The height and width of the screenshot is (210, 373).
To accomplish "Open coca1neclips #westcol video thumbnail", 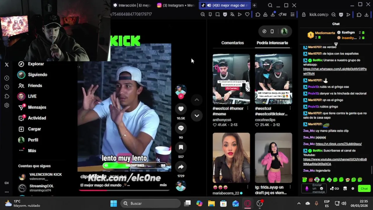I will [x=273, y=79].
